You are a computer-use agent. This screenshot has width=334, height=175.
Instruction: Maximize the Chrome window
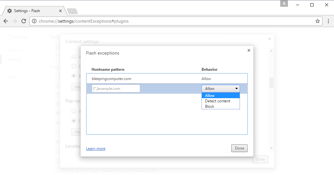[x=312, y=5]
